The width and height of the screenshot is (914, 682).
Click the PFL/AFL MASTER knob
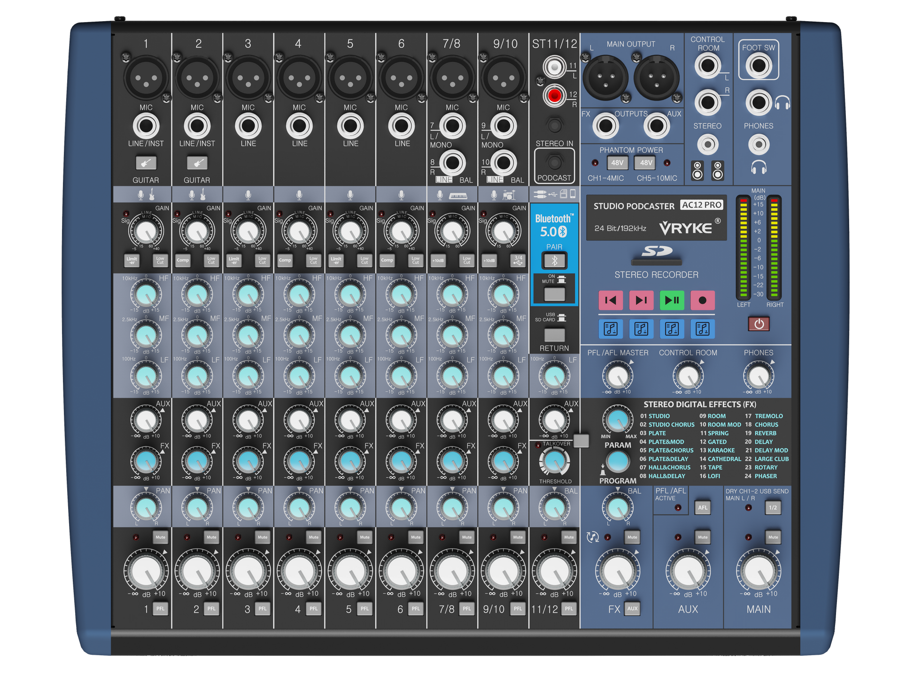click(x=618, y=376)
